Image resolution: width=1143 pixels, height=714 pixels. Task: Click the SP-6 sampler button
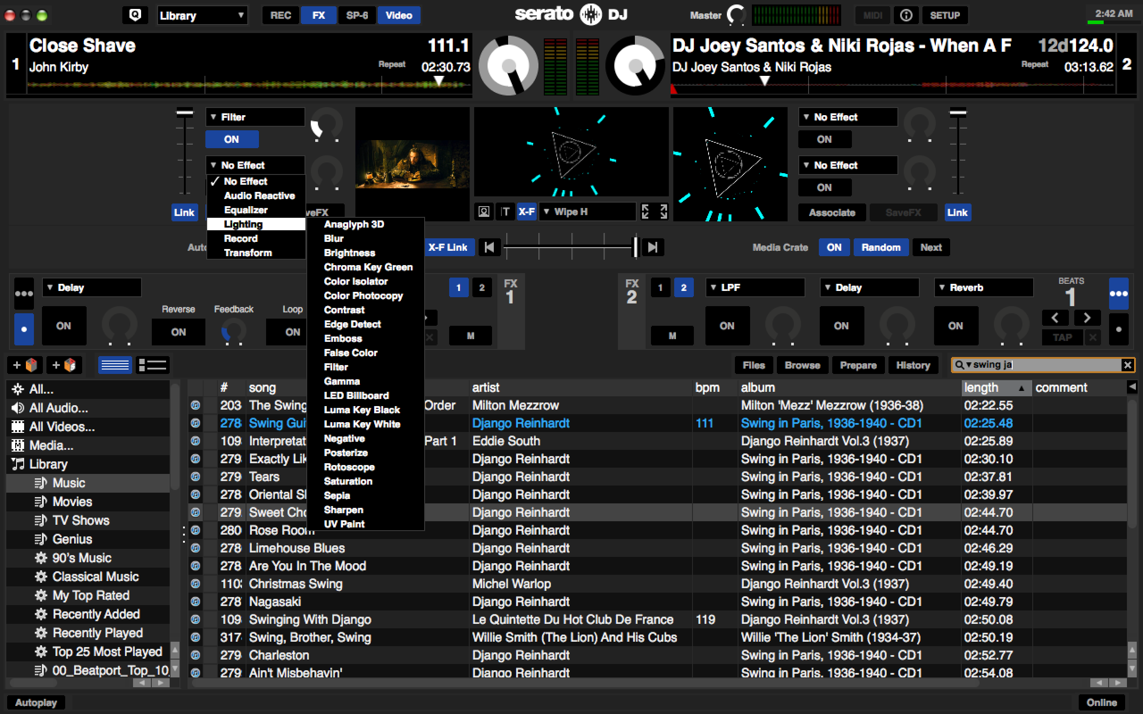point(356,16)
